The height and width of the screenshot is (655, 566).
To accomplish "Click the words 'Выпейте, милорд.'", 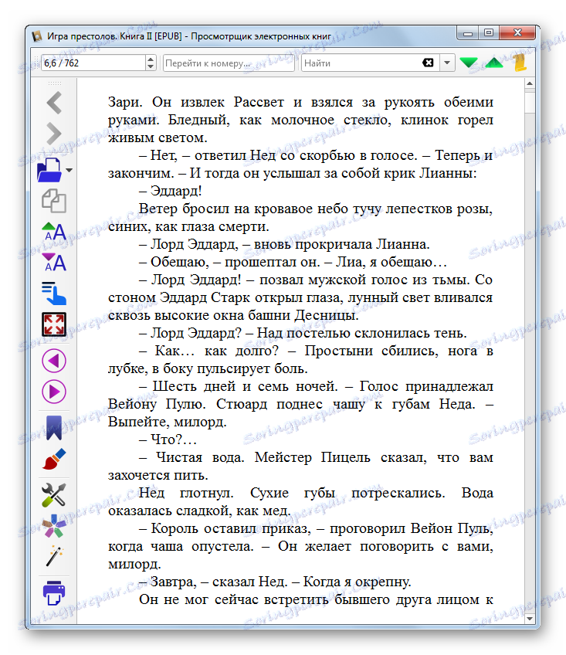I will click(x=167, y=422).
